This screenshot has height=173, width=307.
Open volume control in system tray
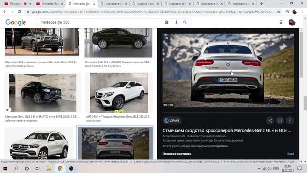[269, 169]
